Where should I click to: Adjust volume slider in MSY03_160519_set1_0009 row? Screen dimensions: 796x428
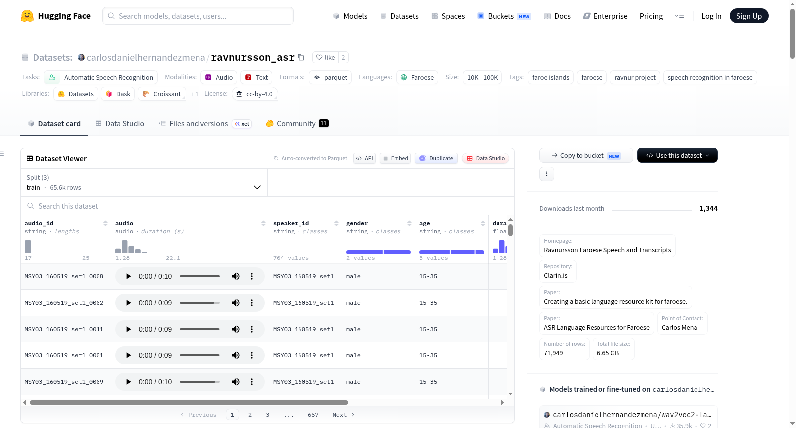[x=199, y=382]
